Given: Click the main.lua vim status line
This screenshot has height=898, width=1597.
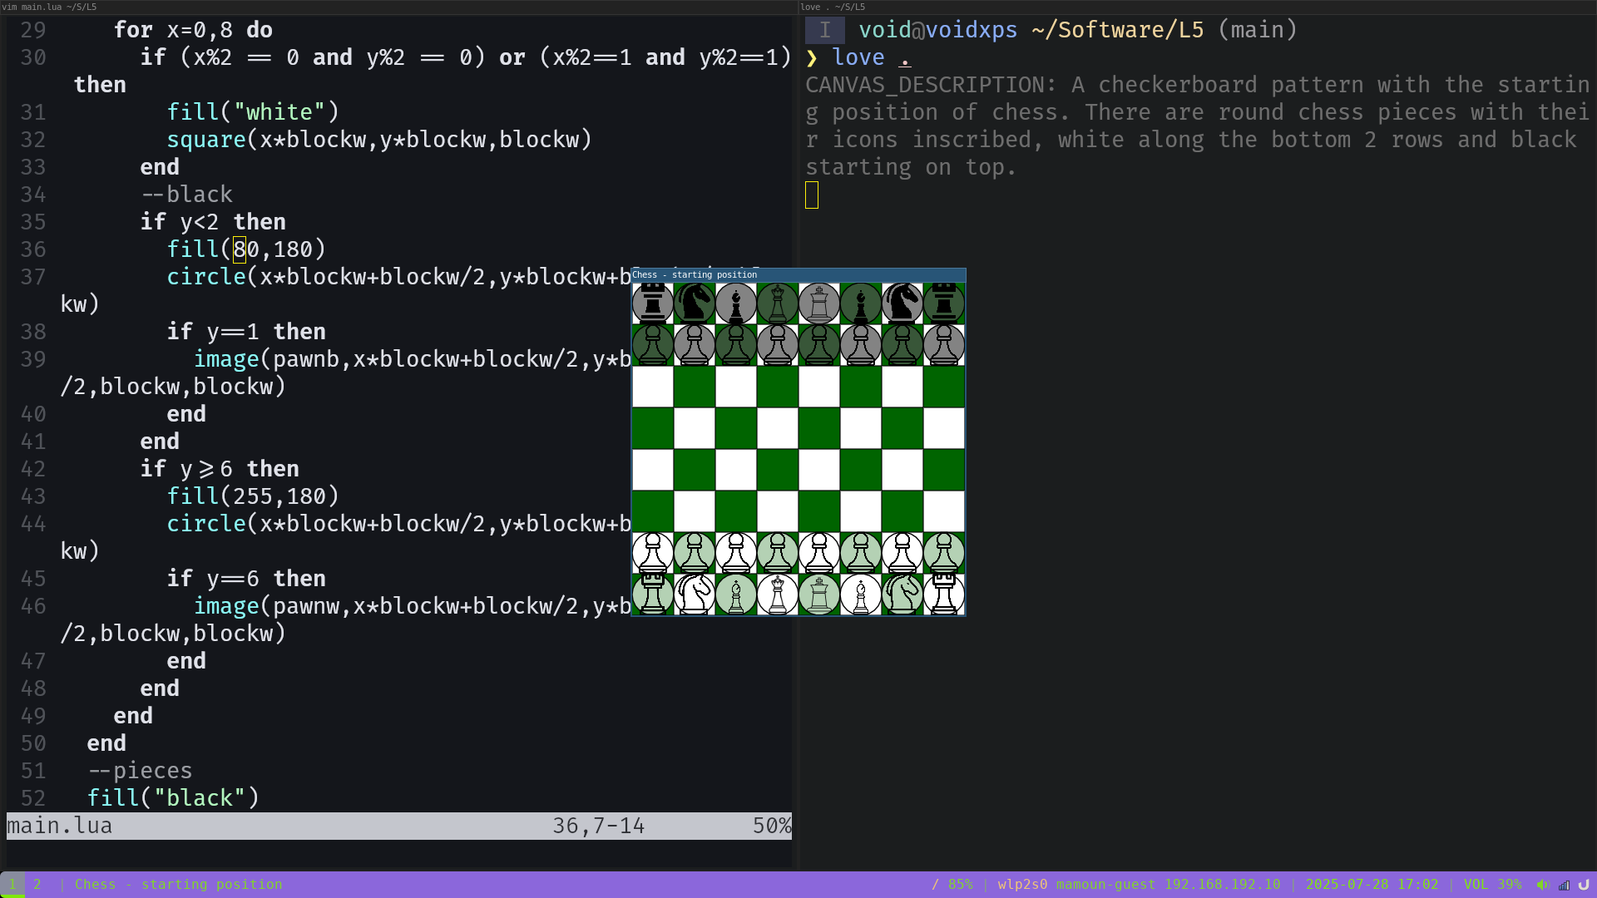Looking at the screenshot, I should 399,826.
